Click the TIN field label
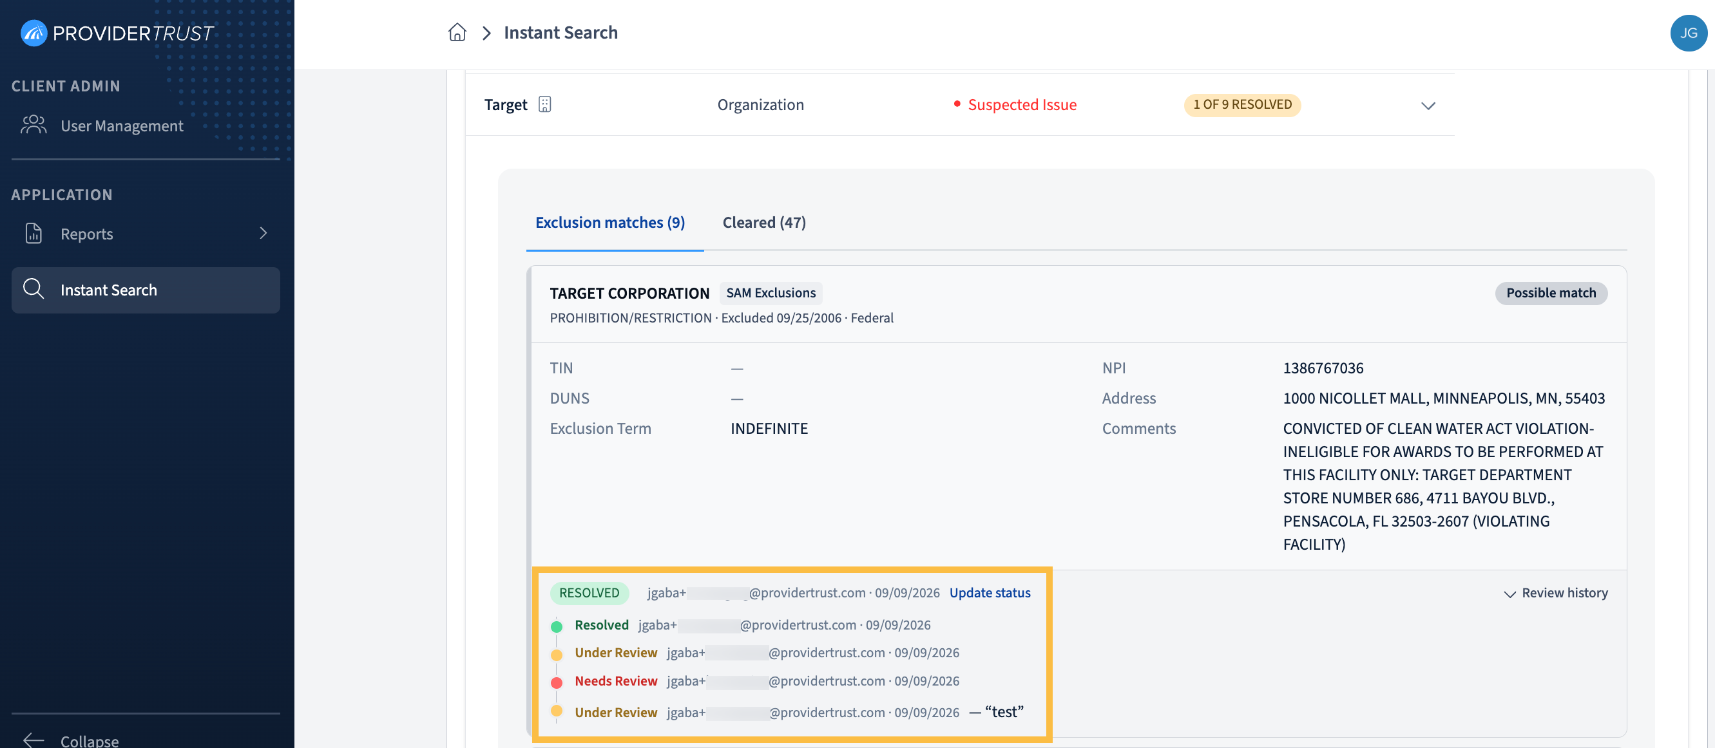 pos(560,368)
